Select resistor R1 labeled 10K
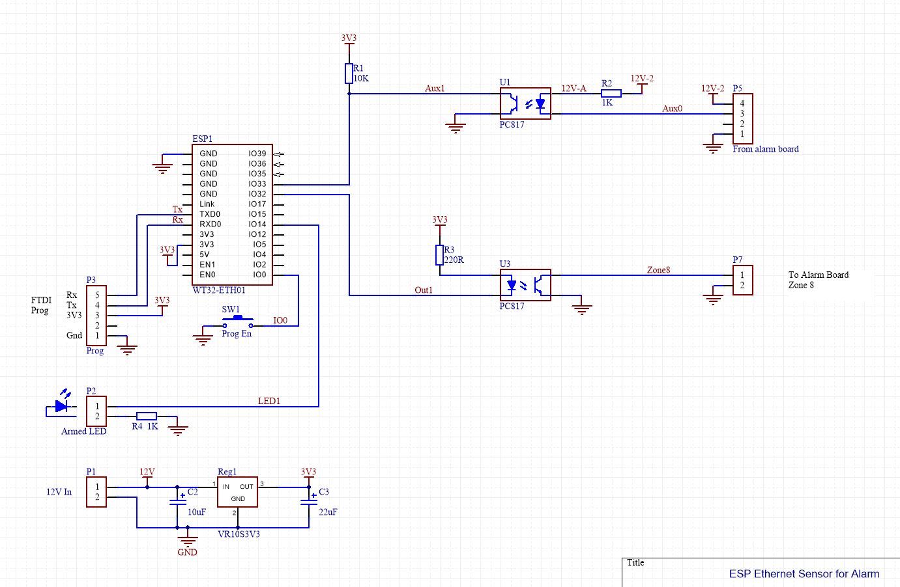Viewport: 900px width, 587px height. (x=348, y=73)
